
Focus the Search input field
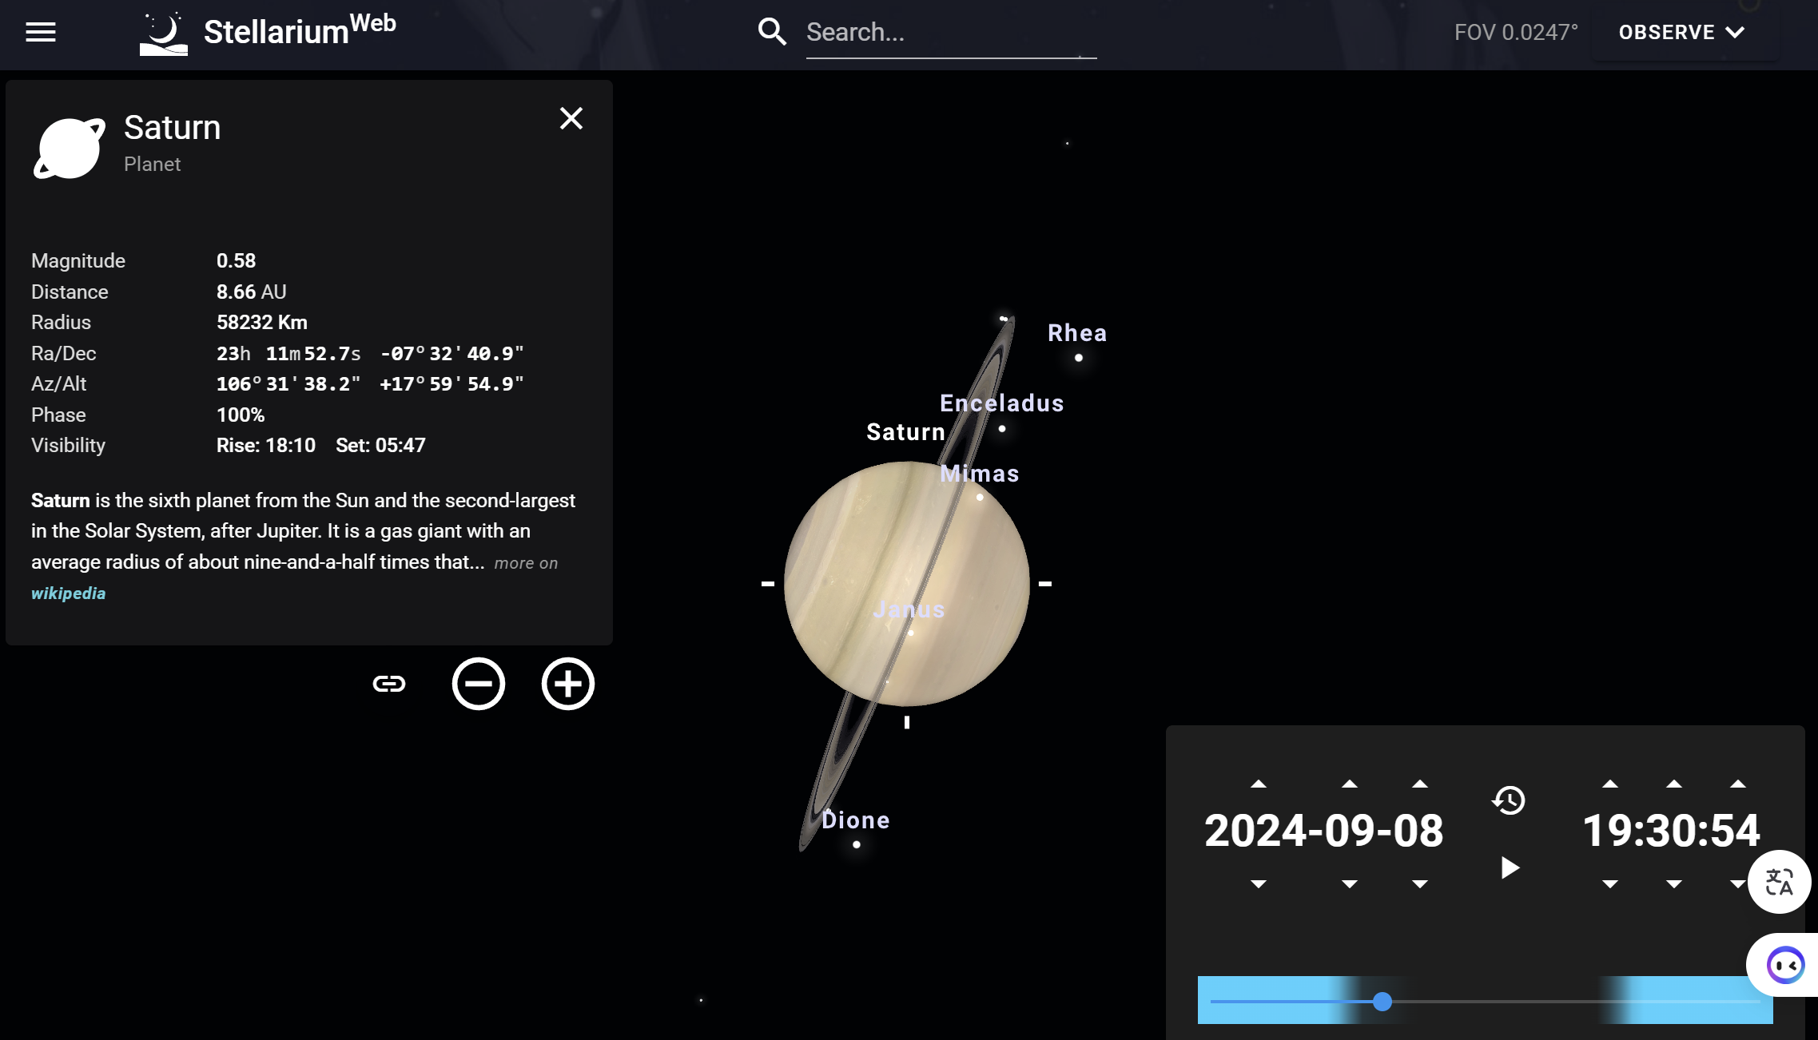point(949,33)
